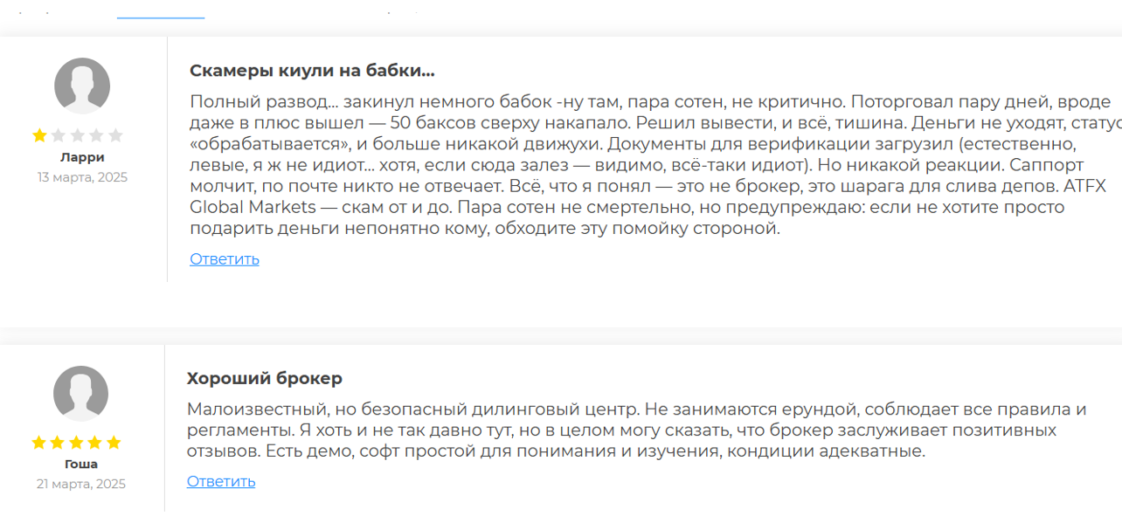Click the reviewer name Гоша
This screenshot has height=516, width=1122.
pos(81,464)
